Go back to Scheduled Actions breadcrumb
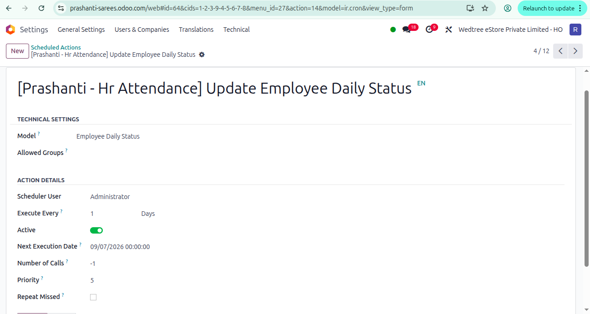Screen dimensions: 590x314 (x=56, y=47)
